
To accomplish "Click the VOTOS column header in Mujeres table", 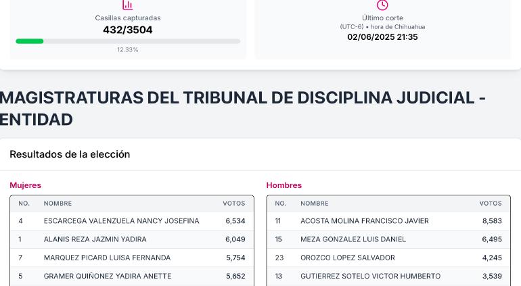I will [234, 204].
